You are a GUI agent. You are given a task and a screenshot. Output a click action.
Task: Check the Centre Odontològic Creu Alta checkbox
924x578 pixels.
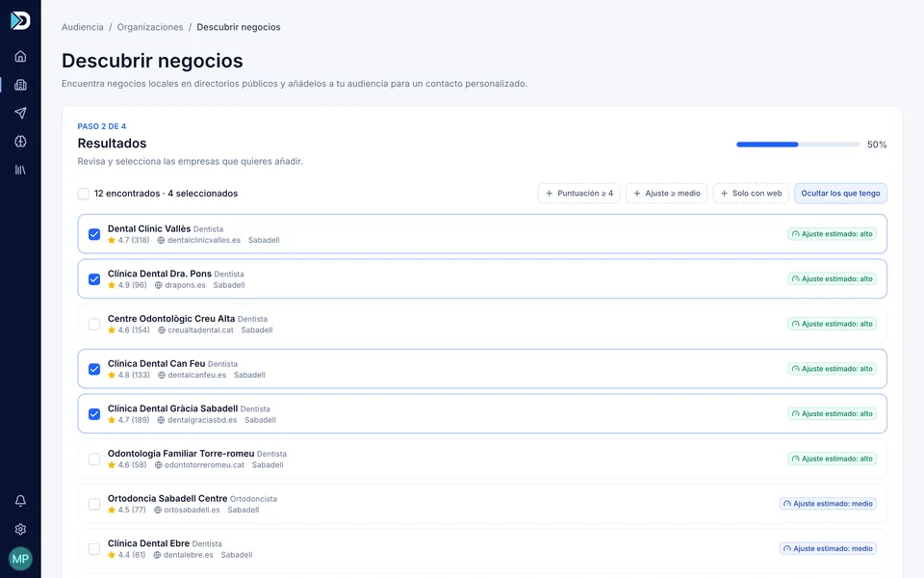pyautogui.click(x=94, y=325)
